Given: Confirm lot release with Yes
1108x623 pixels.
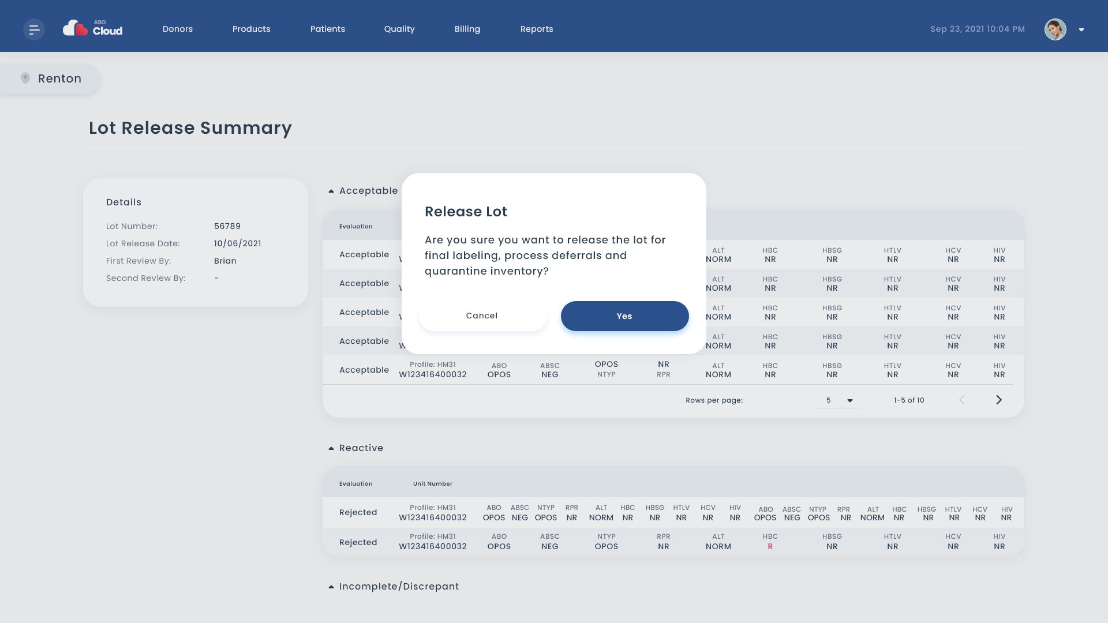Looking at the screenshot, I should (x=625, y=316).
